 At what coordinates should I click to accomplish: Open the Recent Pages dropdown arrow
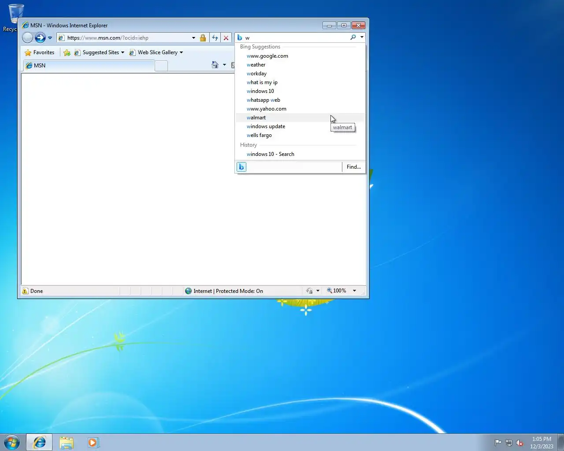pyautogui.click(x=50, y=38)
